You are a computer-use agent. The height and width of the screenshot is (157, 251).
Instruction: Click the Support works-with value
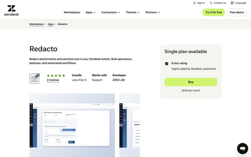pyautogui.click(x=97, y=80)
